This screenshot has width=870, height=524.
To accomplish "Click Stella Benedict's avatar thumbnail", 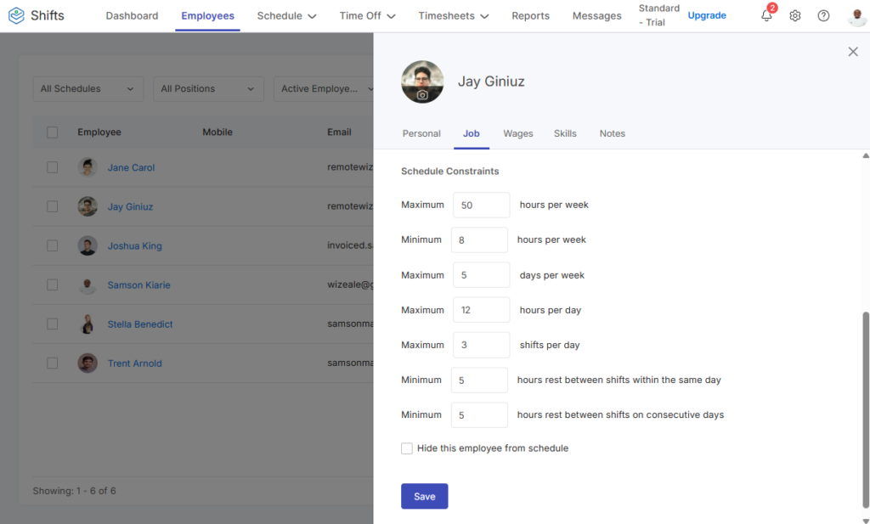I will point(88,324).
